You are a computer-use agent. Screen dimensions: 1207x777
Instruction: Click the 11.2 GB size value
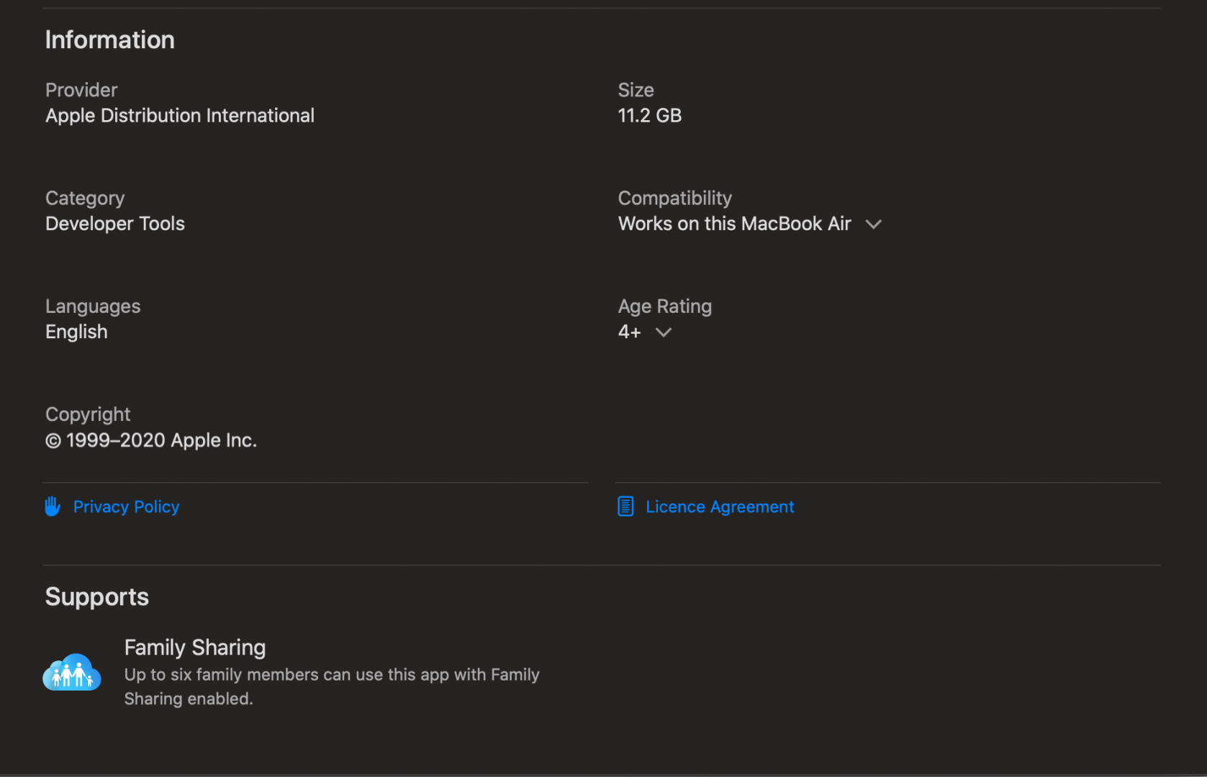649,116
